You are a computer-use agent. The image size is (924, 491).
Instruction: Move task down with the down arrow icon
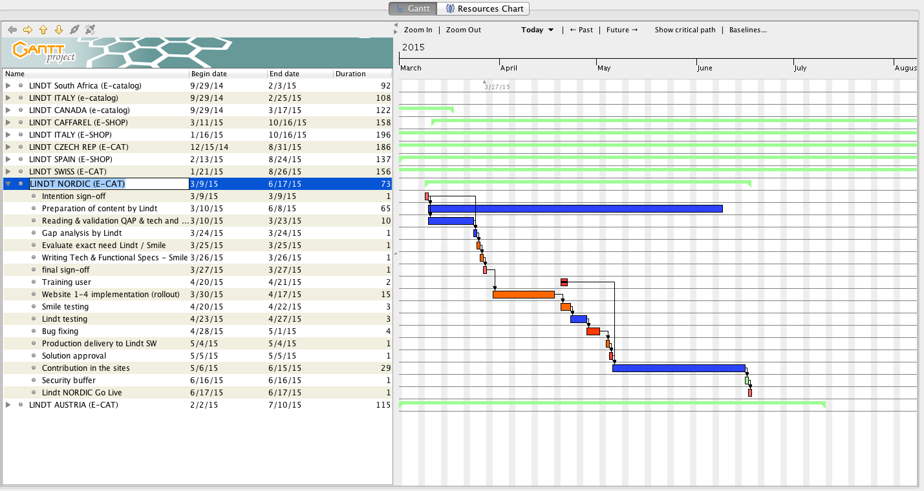pyautogui.click(x=59, y=30)
